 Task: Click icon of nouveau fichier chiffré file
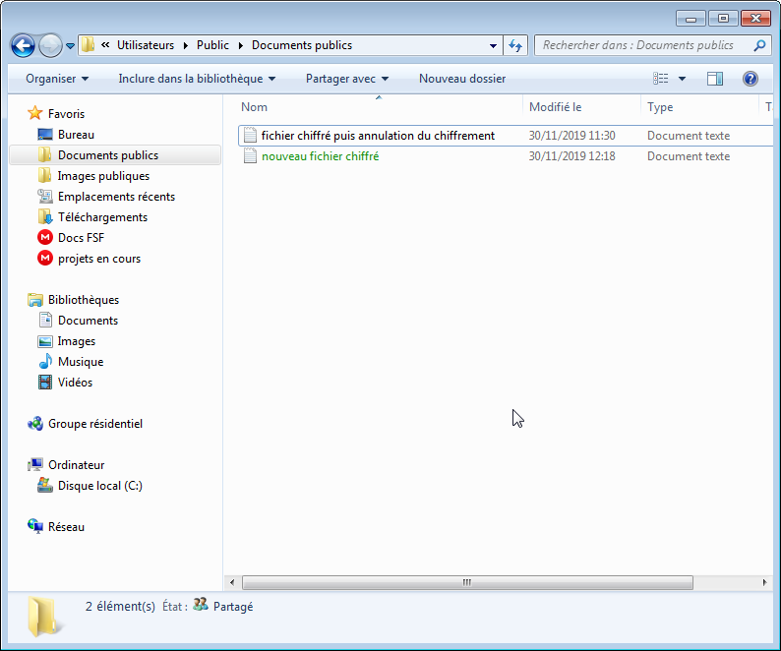tap(250, 156)
